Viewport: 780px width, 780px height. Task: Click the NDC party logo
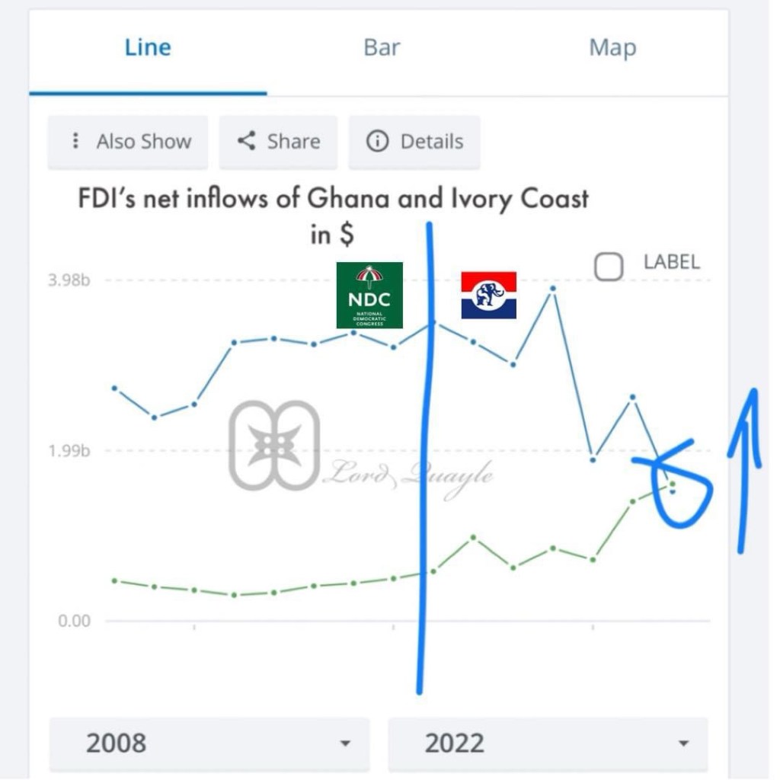point(369,295)
